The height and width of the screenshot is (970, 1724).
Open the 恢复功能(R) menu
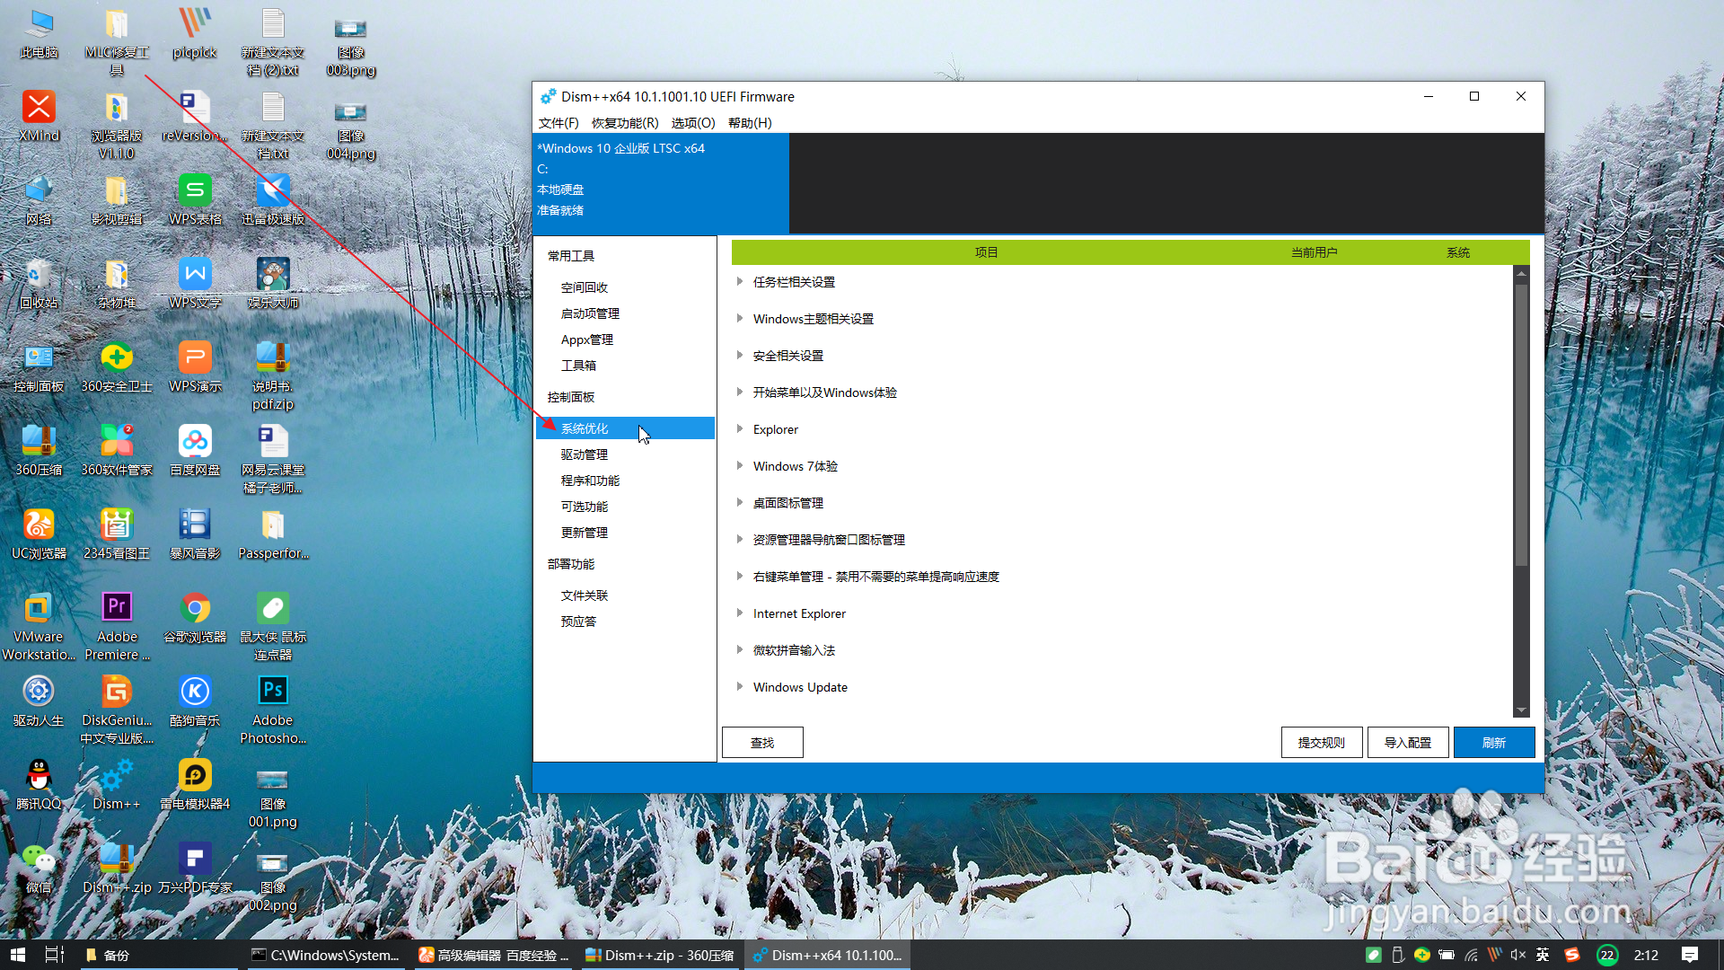point(625,123)
